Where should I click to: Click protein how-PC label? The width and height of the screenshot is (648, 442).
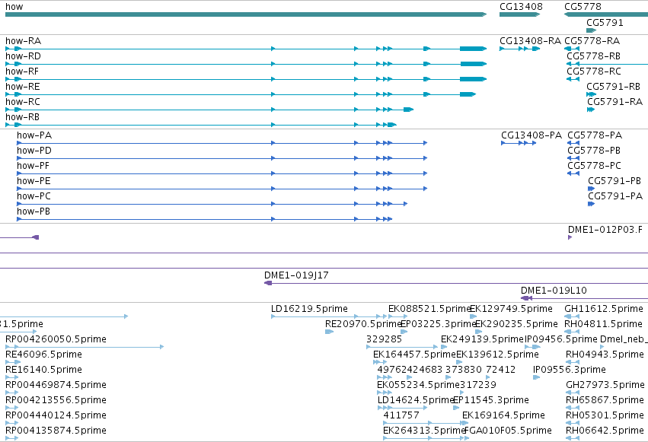[34, 196]
